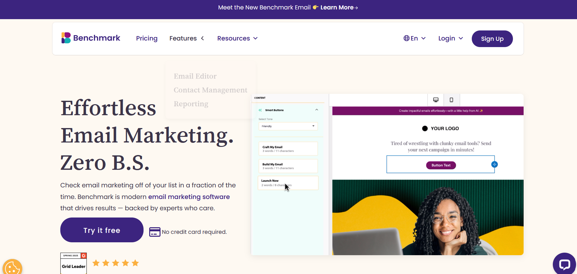
Task: Choose the Build My Email suggestion
Action: pyautogui.click(x=288, y=166)
